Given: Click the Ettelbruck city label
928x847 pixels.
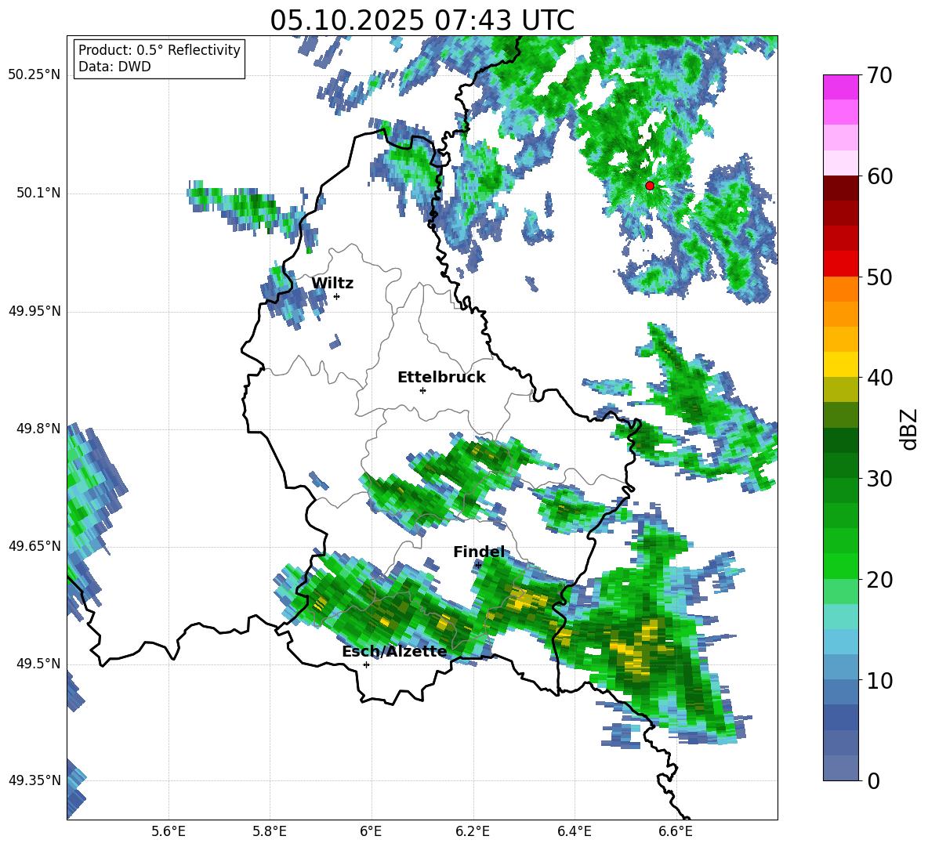Looking at the screenshot, I should coord(441,378).
